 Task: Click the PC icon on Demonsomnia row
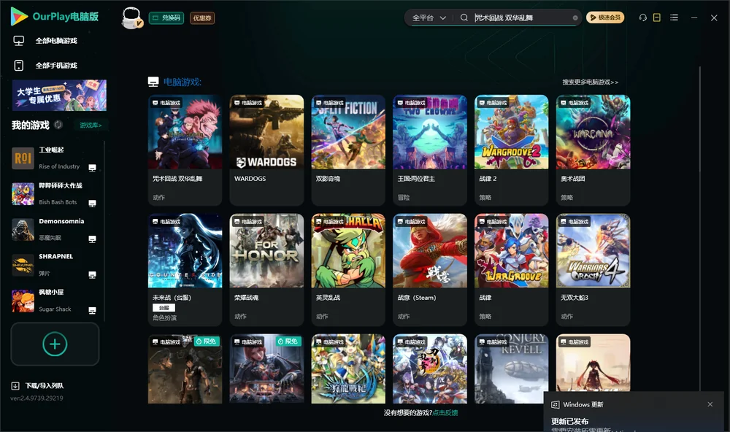pos(92,239)
